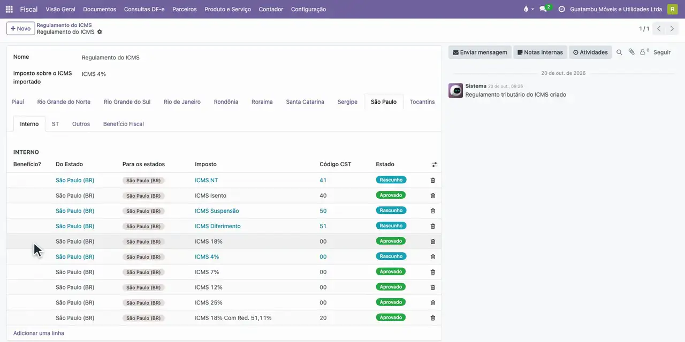685x342 pixels.
Task: Click the ICMS 4% imported tax field
Action: point(94,74)
